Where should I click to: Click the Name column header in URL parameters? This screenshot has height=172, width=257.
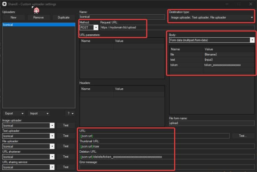[97, 41]
